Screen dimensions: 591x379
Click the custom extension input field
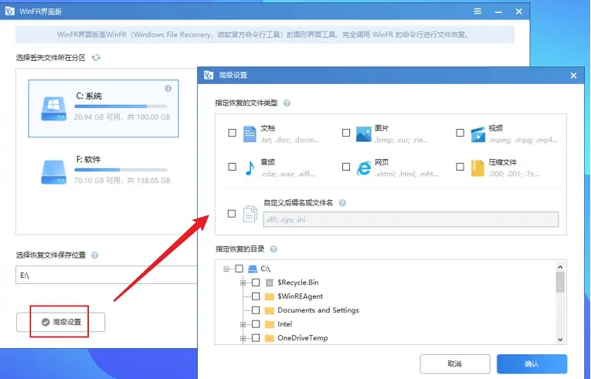coord(411,219)
